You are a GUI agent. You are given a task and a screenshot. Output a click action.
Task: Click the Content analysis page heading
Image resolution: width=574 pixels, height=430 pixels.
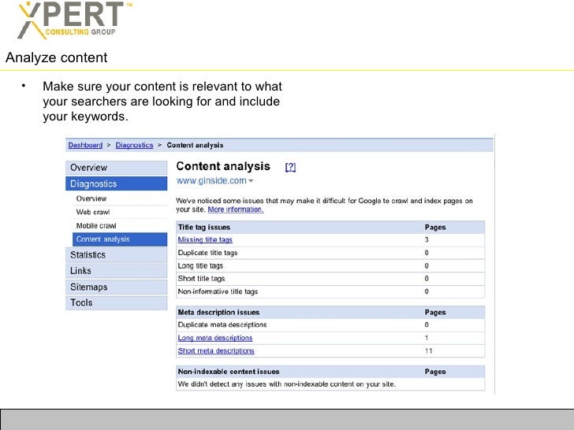[223, 166]
